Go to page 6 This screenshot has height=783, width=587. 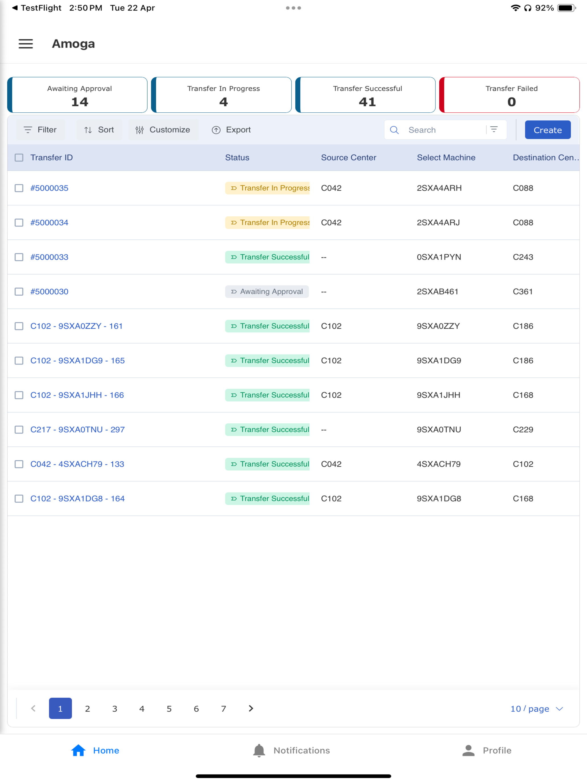(196, 708)
